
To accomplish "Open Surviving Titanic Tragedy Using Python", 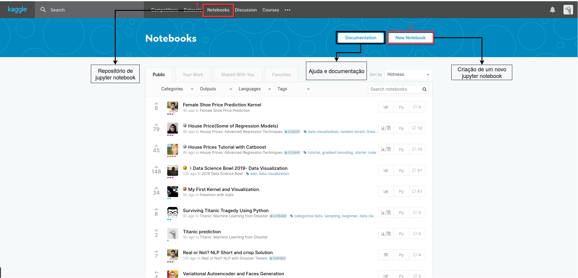I will (x=226, y=211).
